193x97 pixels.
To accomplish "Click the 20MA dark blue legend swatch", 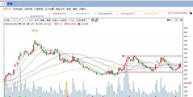I will 94,14.
